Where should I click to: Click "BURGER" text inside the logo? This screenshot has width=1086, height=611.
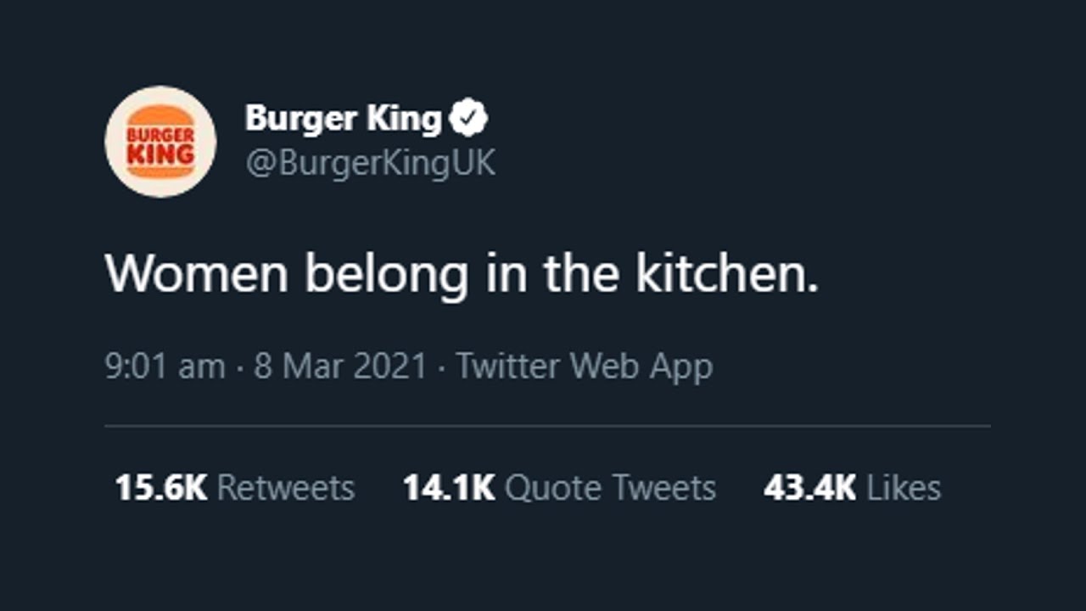160,134
